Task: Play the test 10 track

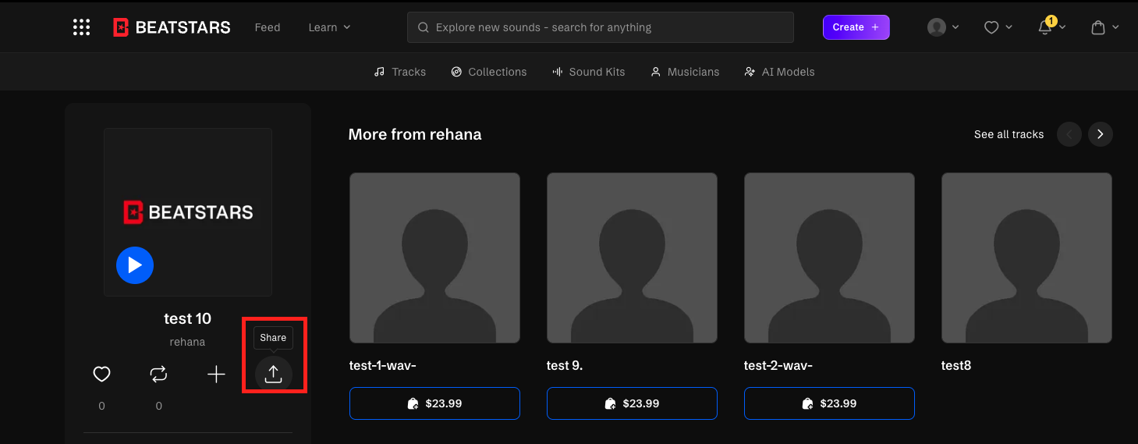Action: coord(135,265)
